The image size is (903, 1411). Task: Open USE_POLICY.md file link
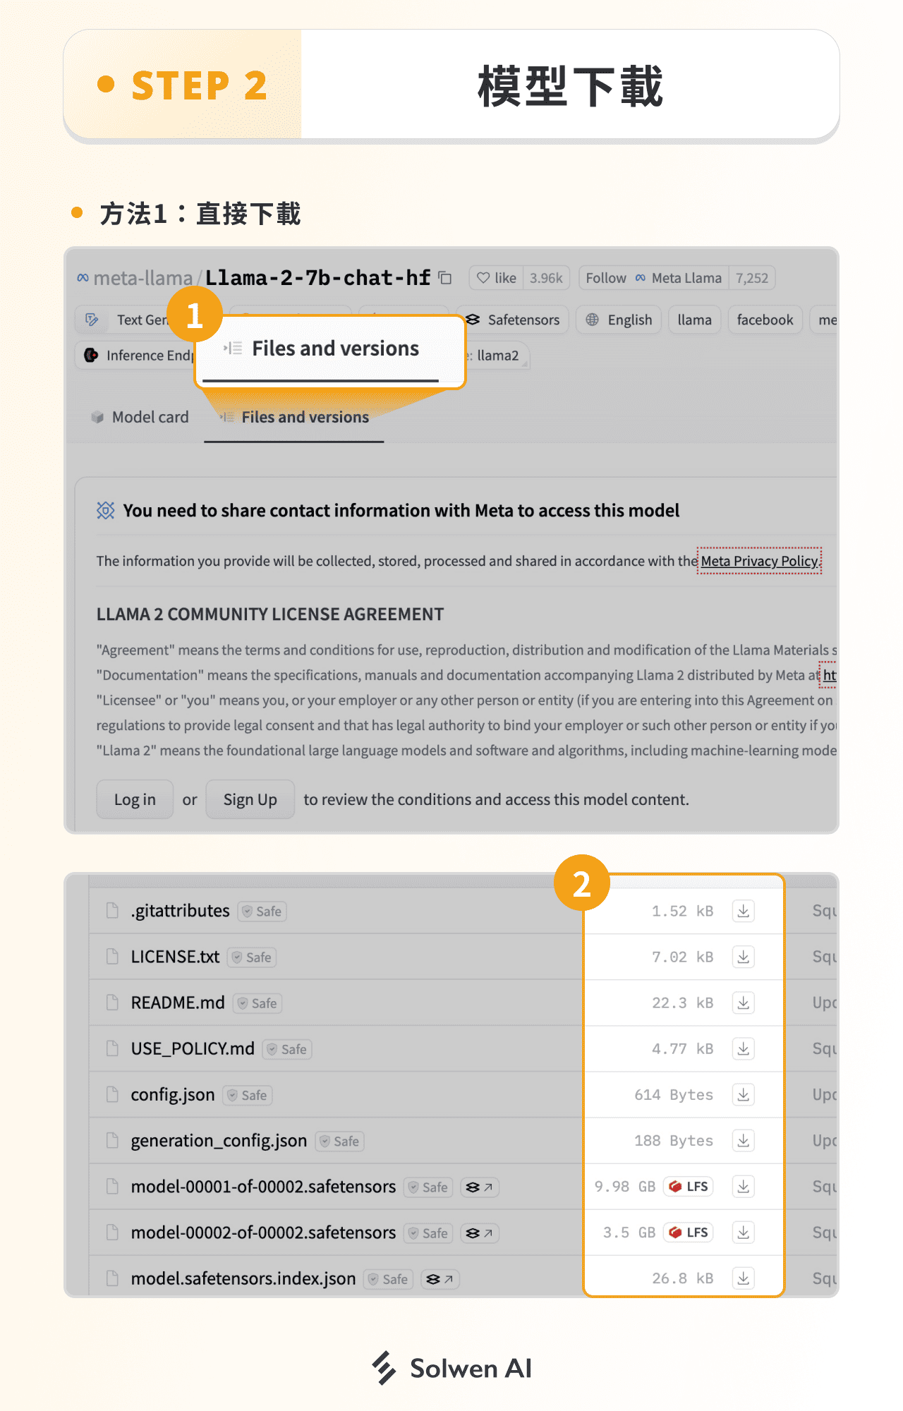point(193,1048)
